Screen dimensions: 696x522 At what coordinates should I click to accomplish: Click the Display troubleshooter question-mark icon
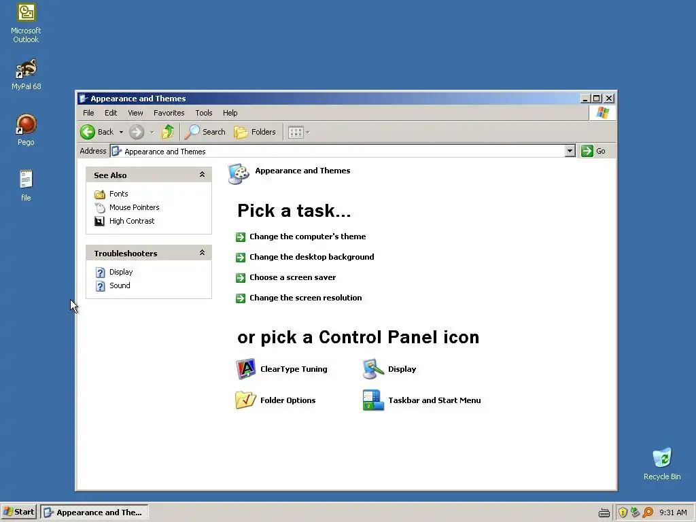[x=101, y=272]
